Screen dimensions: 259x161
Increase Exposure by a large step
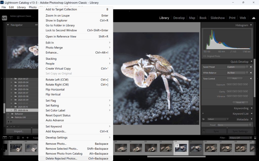245,85
